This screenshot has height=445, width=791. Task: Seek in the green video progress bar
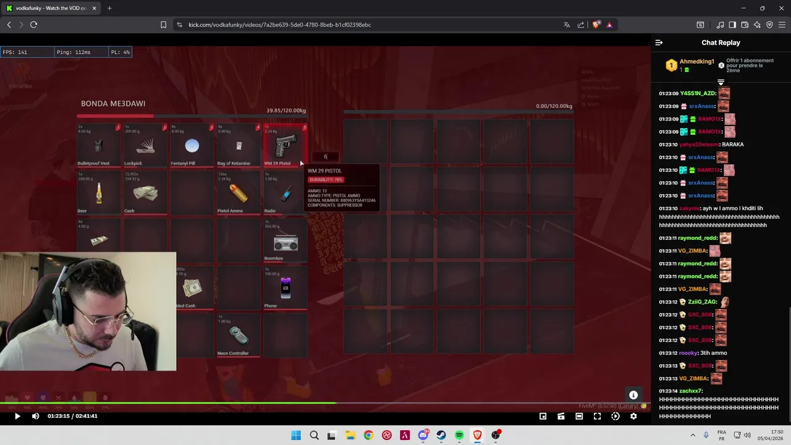pos(325,404)
